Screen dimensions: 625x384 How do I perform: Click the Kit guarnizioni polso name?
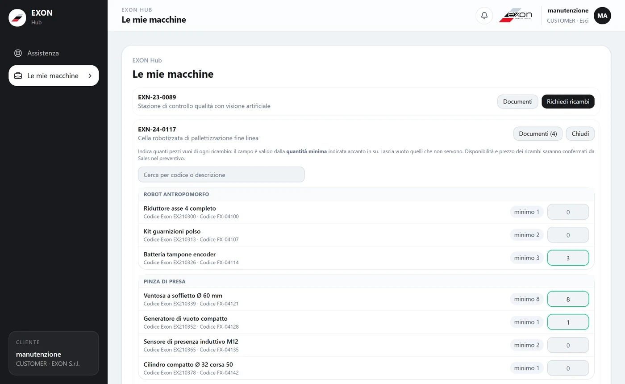point(172,231)
